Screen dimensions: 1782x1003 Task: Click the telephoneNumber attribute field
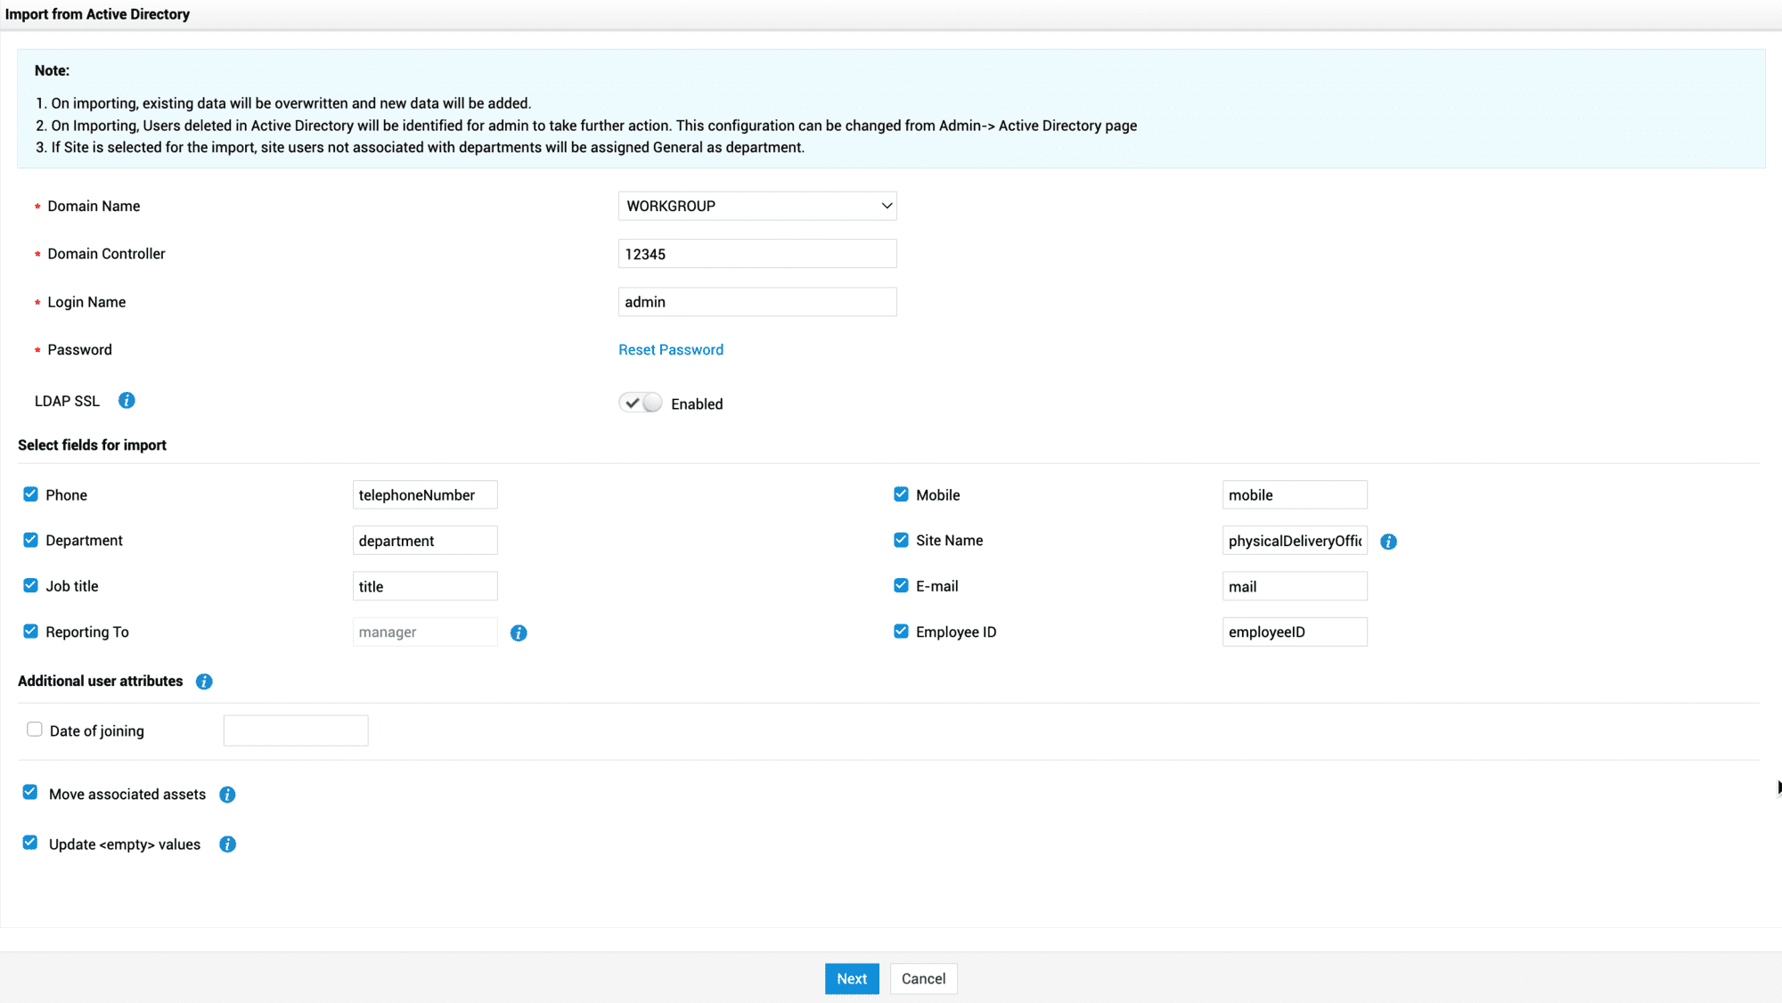[x=425, y=495]
